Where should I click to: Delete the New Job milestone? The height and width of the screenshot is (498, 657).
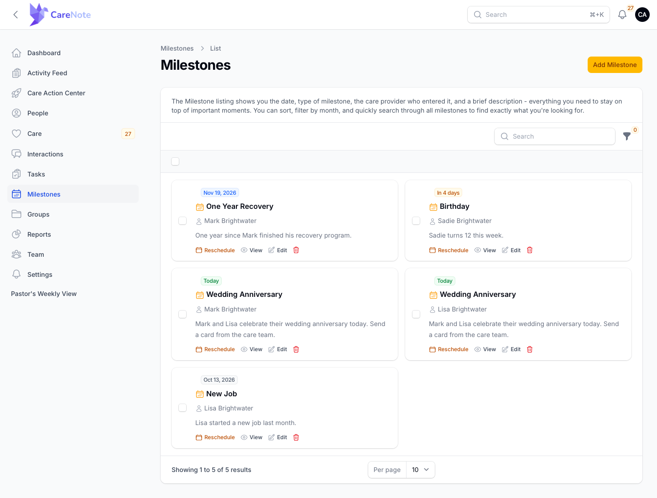pos(296,437)
